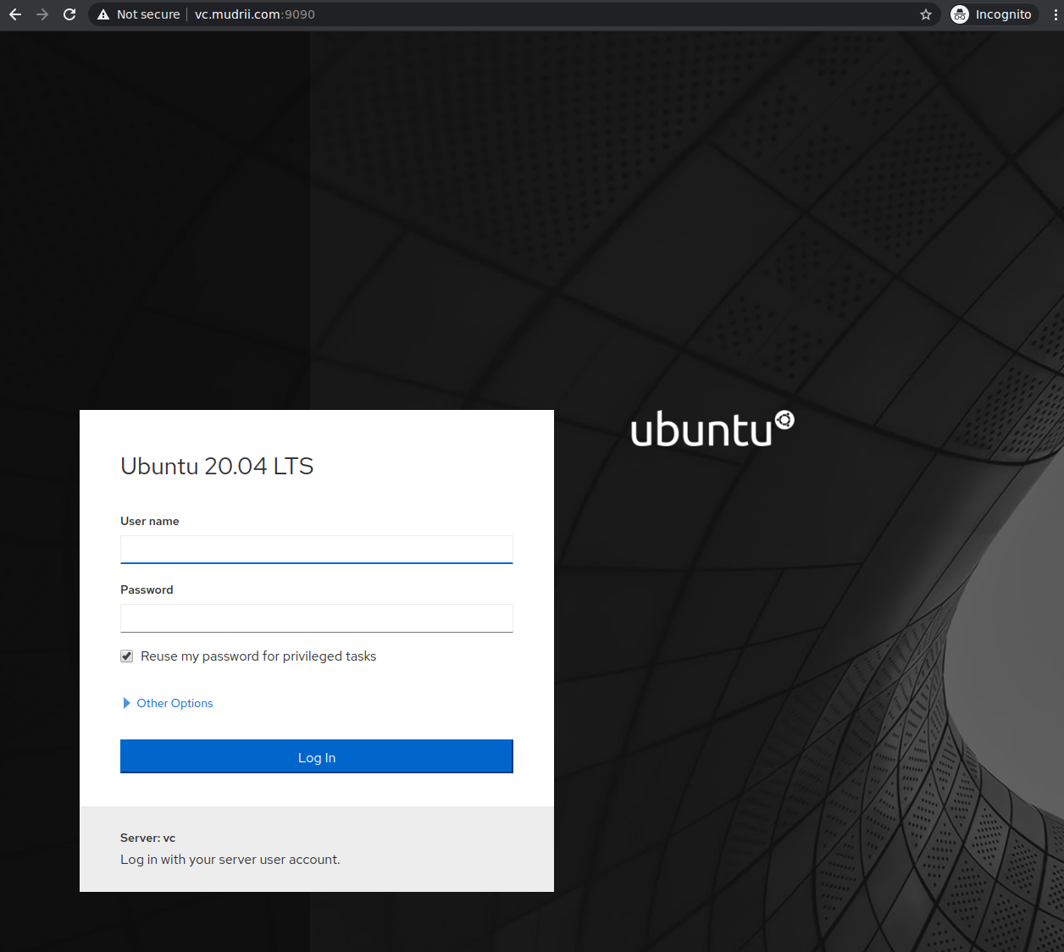Click the 'Ubuntu 20.04 LTS' heading
The image size is (1064, 952).
click(x=217, y=466)
